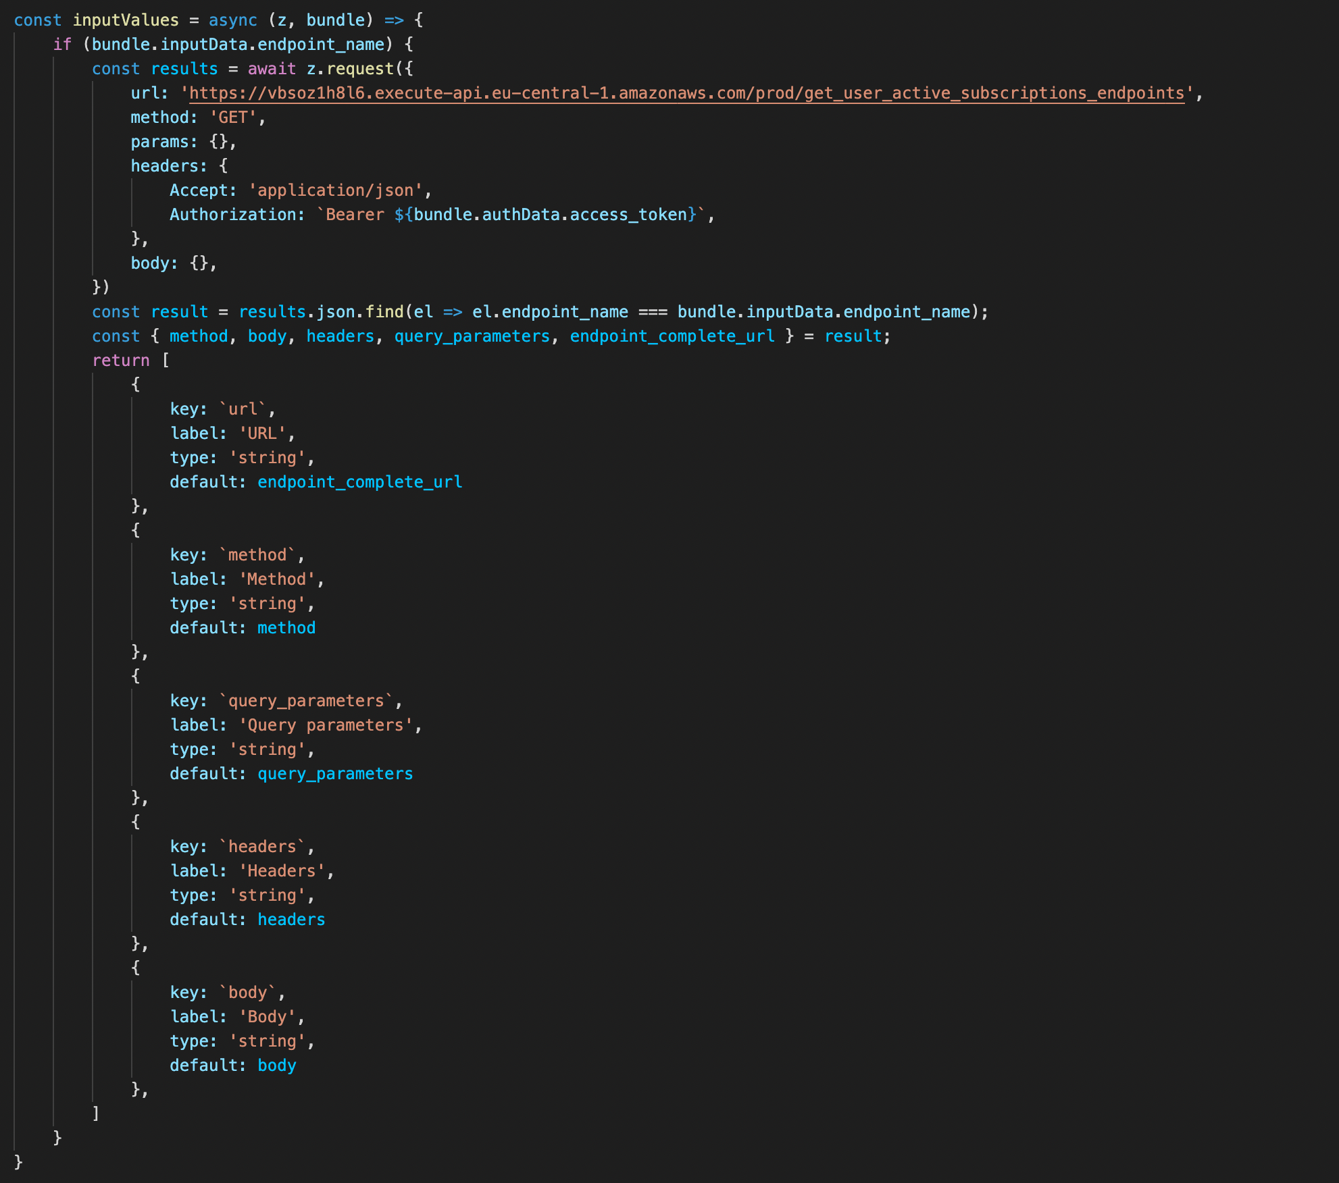Click 'default: method' value
The image size is (1339, 1183).
(286, 628)
